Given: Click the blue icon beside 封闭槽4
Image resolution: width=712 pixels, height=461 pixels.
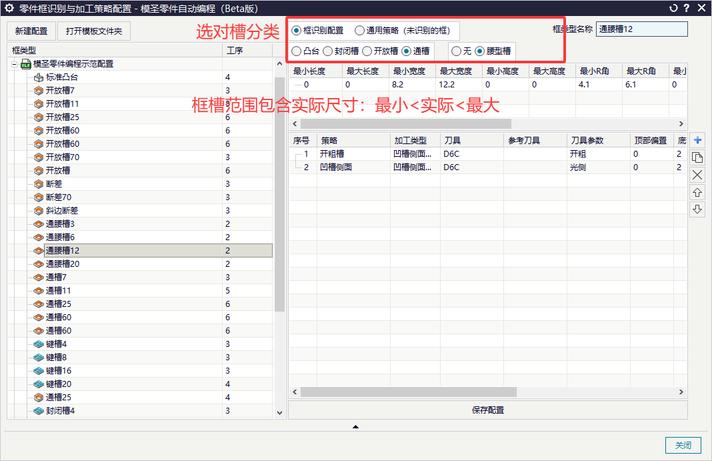Looking at the screenshot, I should tap(39, 411).
